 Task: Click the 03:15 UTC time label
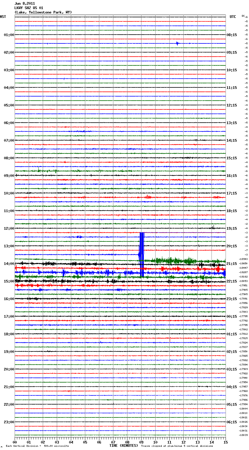coord(232,369)
